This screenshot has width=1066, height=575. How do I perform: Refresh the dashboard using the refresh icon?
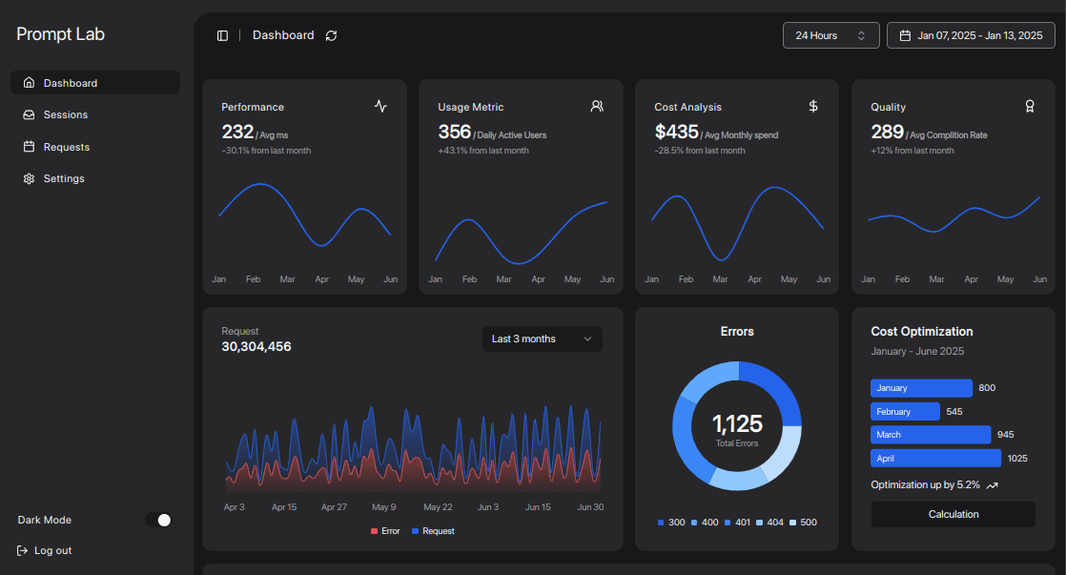coord(331,35)
